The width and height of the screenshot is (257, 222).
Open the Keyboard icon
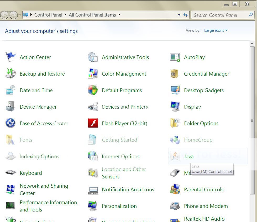[11, 172]
